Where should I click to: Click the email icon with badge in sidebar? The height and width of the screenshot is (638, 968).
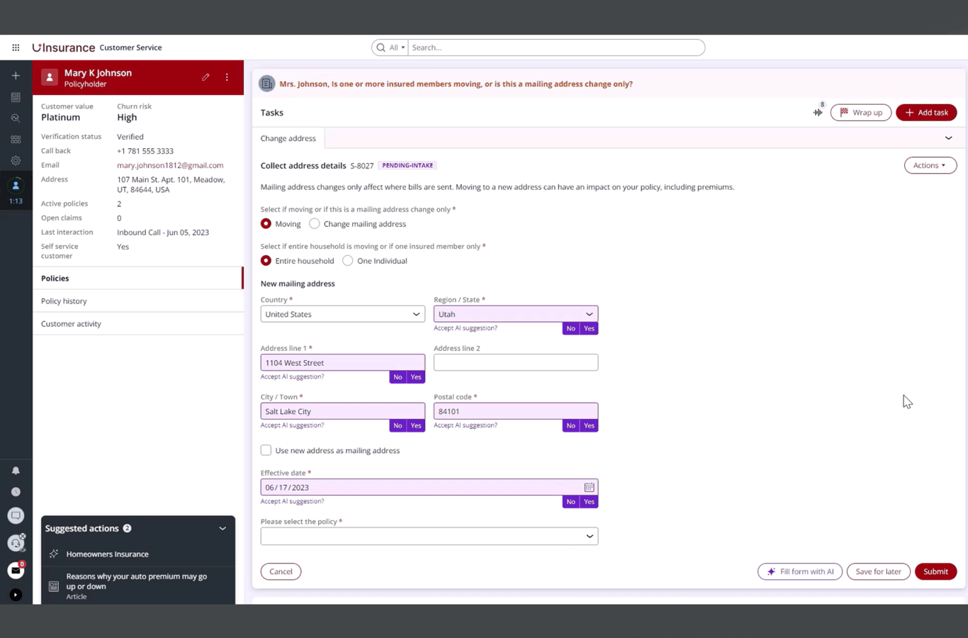click(16, 570)
